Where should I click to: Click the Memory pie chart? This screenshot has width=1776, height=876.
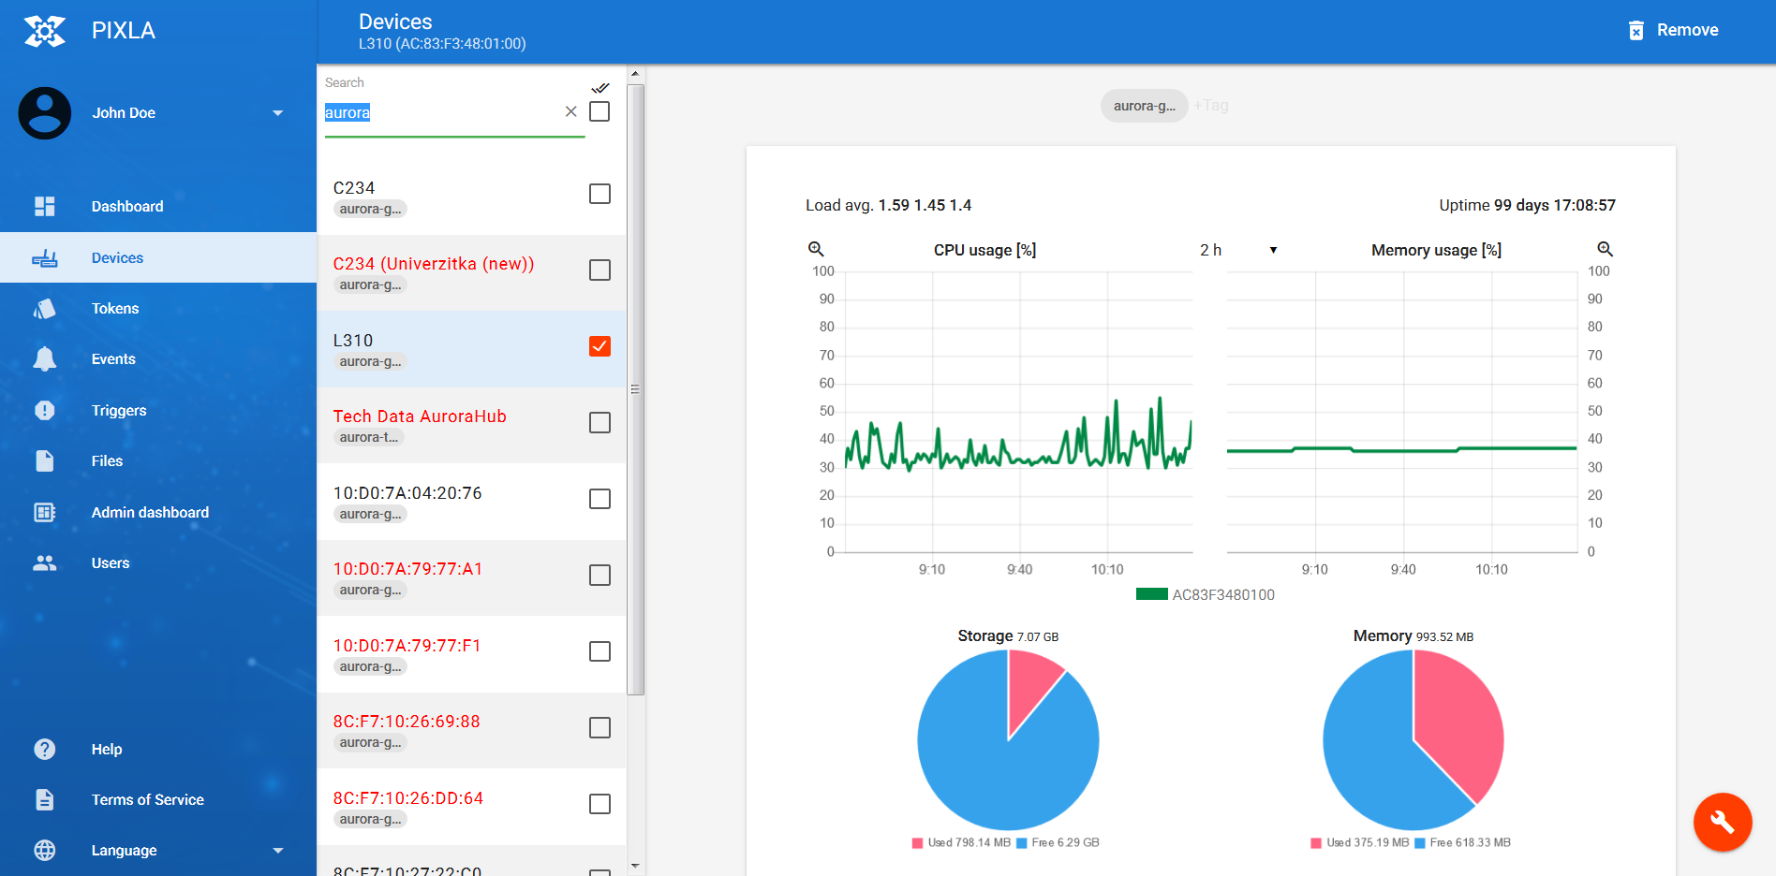point(1413,740)
